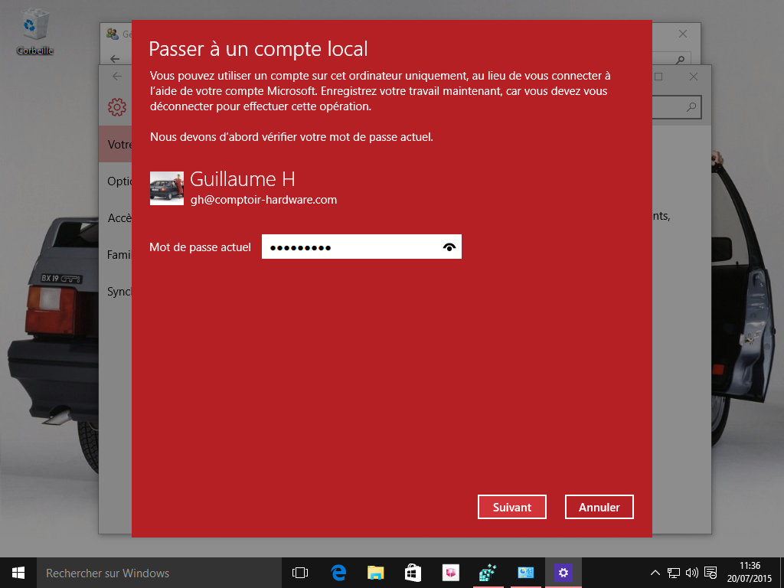The width and height of the screenshot is (784, 588).
Task: Click the highlighted Settings icon on the taskbar
Action: click(x=562, y=572)
